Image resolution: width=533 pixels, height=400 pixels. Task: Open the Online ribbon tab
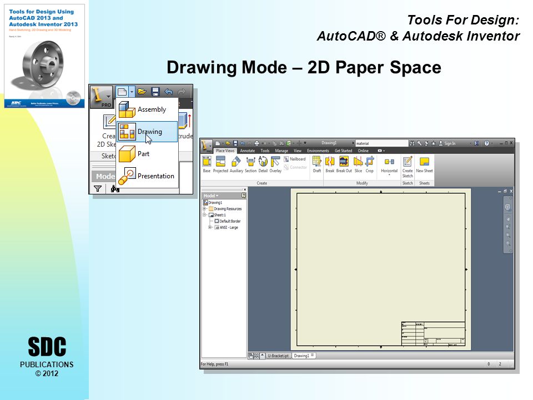(363, 151)
